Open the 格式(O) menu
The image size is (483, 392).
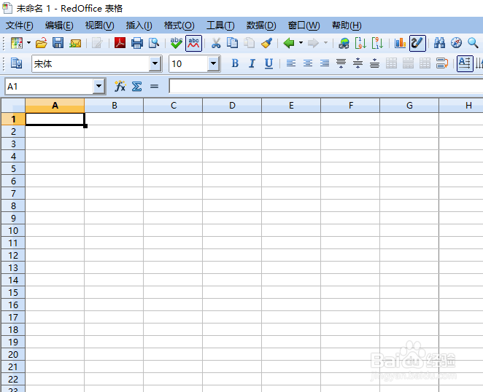click(179, 26)
